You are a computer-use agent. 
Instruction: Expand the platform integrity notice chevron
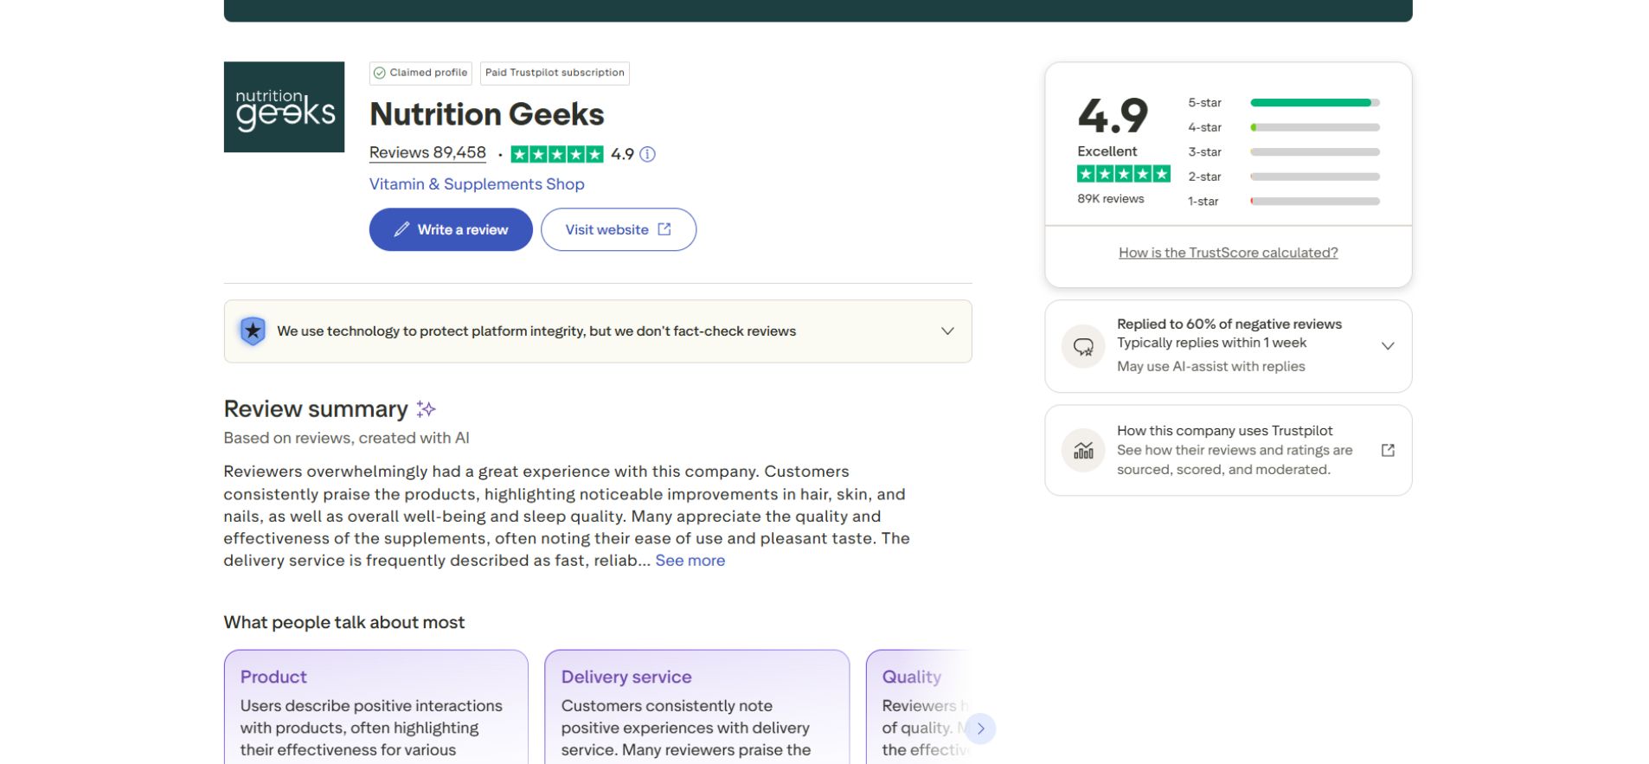[x=947, y=331]
